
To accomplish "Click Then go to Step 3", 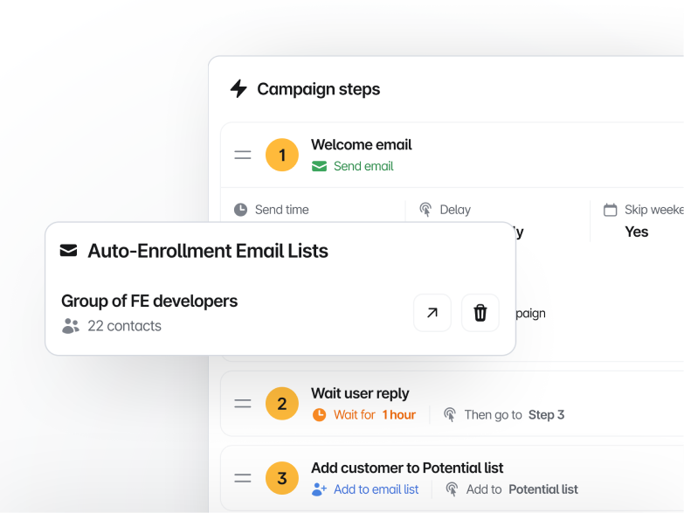I will (x=504, y=415).
